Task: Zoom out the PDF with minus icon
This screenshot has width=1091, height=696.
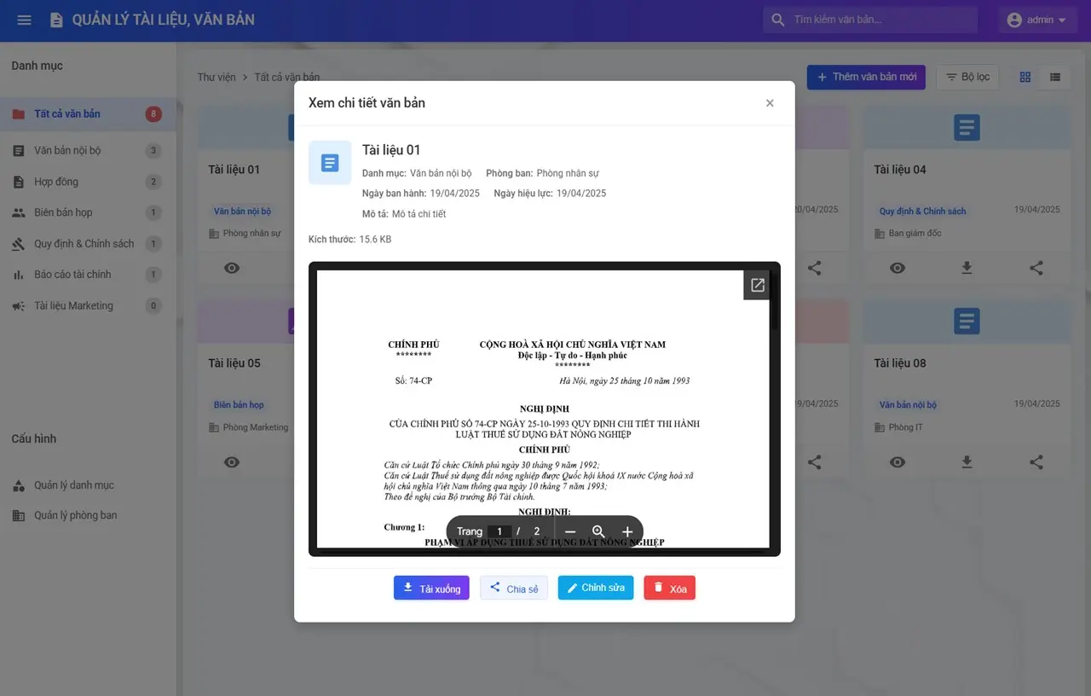Action: (570, 531)
